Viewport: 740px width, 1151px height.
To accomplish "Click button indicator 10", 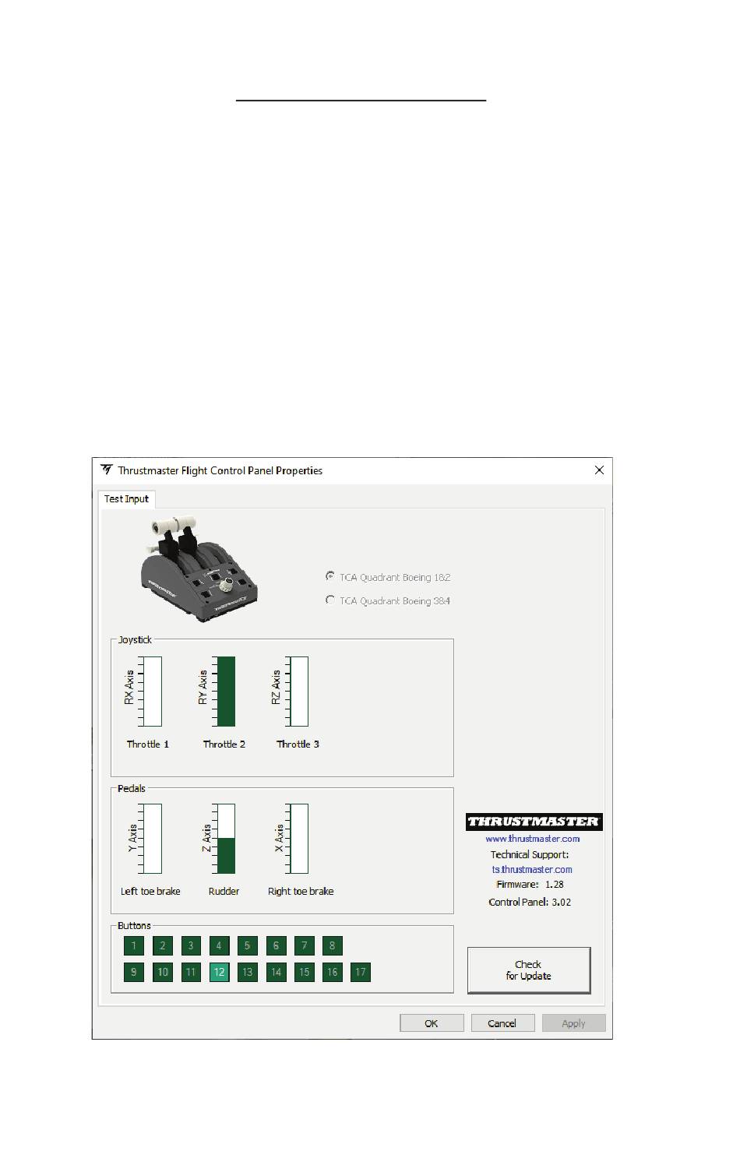I will pyautogui.click(x=162, y=972).
